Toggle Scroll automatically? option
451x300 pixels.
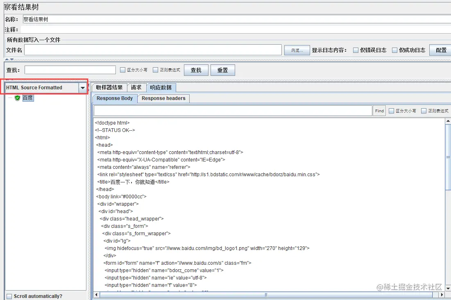10,296
